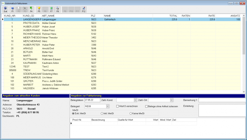Click the LANGENEGGER row record marker
This screenshot has height=140, width=247.
point(3,20)
